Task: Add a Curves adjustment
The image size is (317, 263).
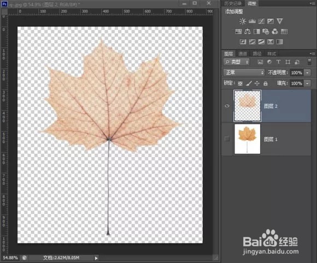Action: 261,21
